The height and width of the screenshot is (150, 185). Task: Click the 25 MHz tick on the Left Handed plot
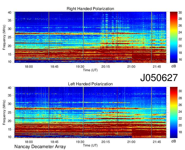click(x=10, y=112)
